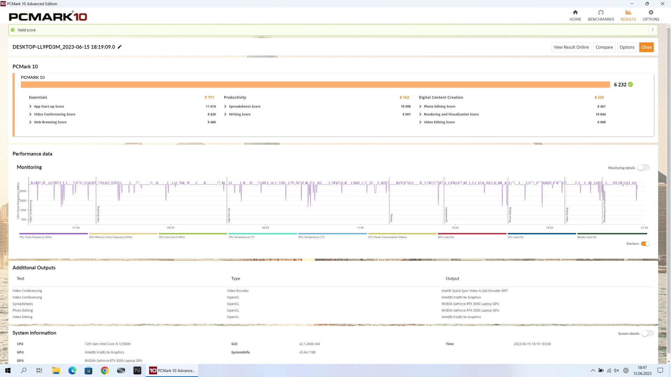Go to the Home icon

click(x=575, y=13)
